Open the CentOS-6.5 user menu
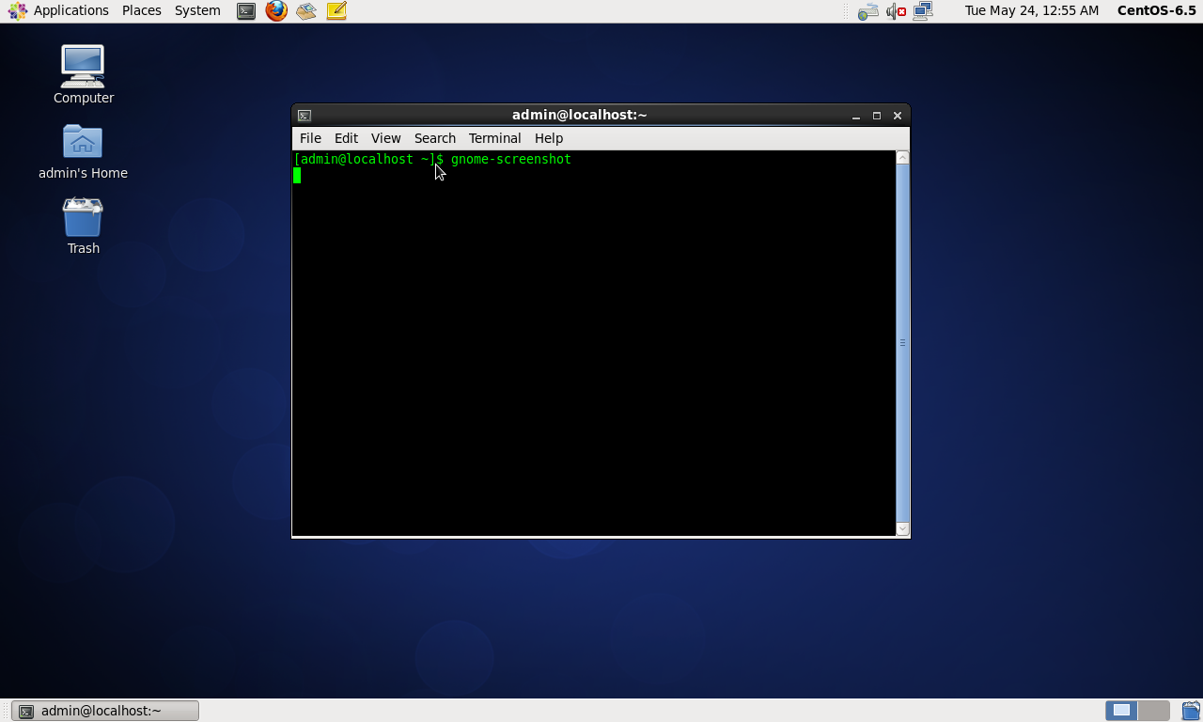 (1156, 10)
